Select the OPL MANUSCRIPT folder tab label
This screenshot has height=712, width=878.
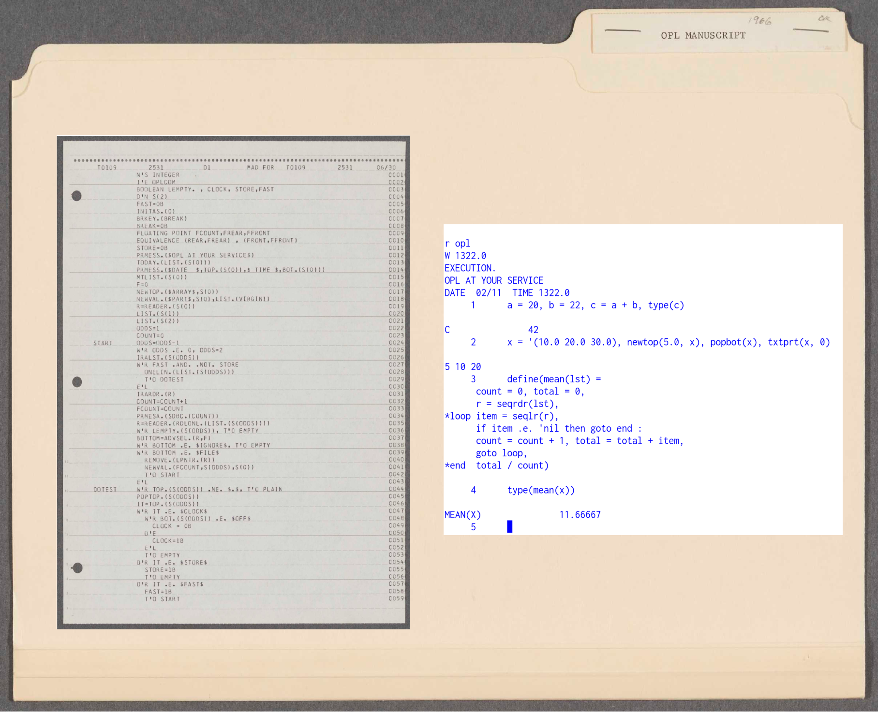703,35
